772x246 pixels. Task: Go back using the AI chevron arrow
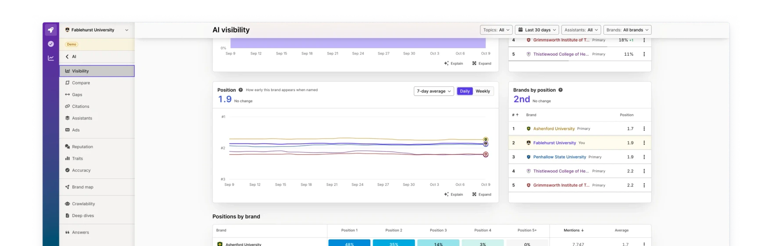67,57
